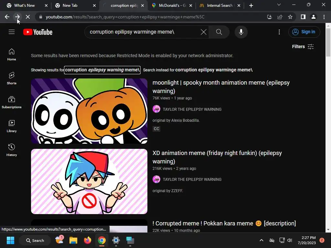Share this page from address bar
This screenshot has width=331, height=248.
pyautogui.click(x=280, y=17)
